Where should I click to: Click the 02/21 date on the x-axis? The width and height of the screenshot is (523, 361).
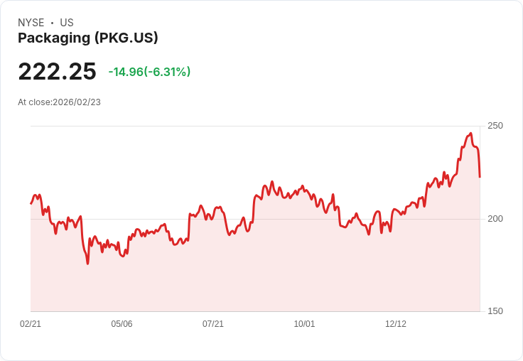[31, 323]
